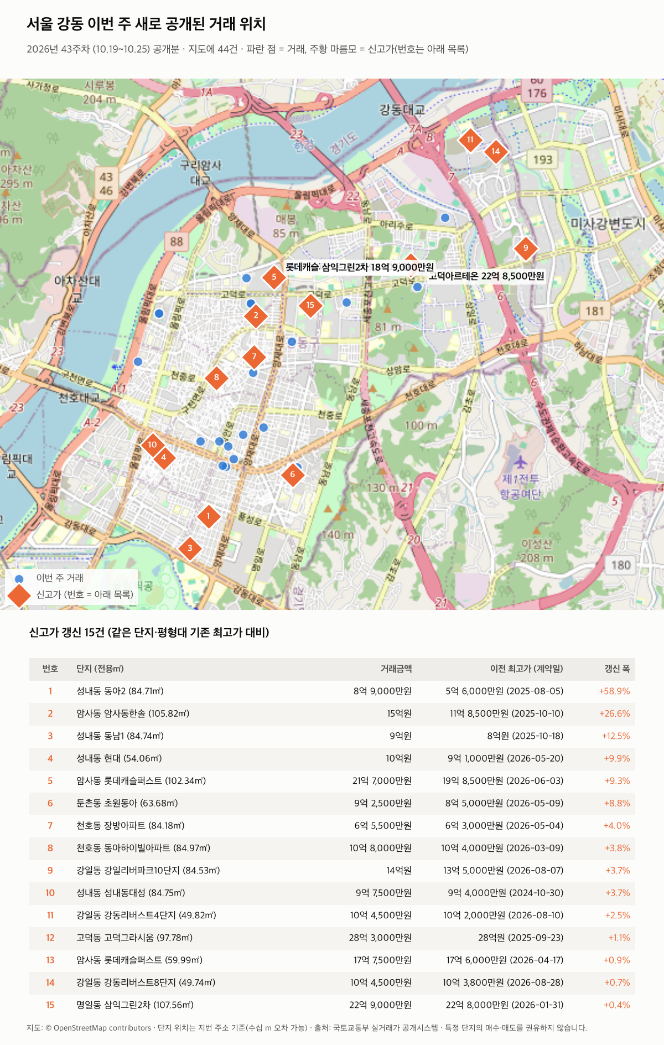
Task: Click the +58.9% value in row 1
Action: point(614,691)
